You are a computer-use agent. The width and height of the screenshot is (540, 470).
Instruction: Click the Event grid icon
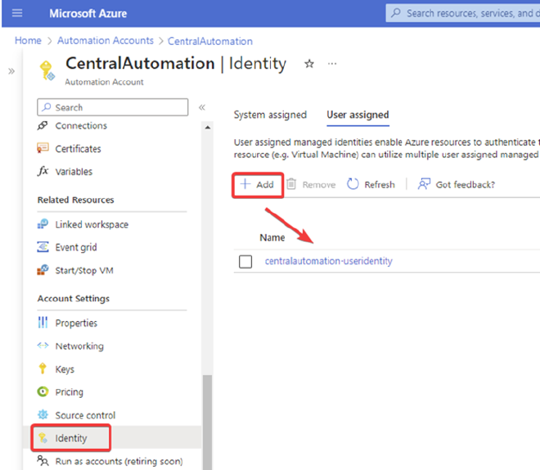[43, 247]
